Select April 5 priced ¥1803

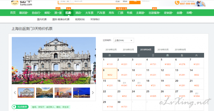tap(168, 63)
